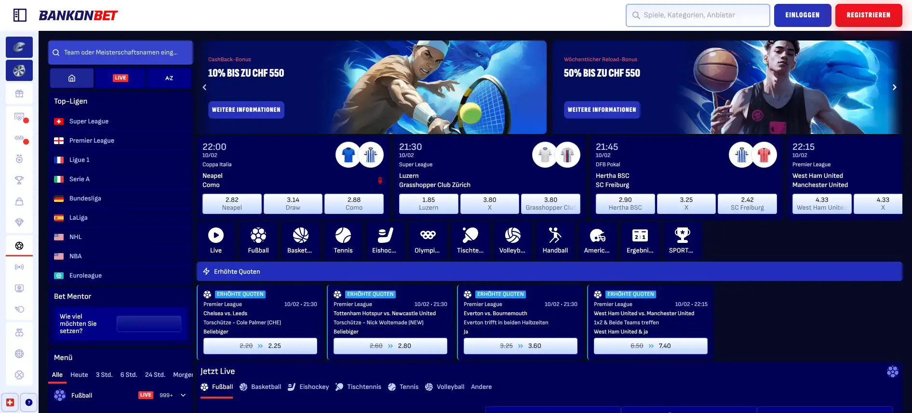Focus the Team oder Meisterschaftsnamen search field
The height and width of the screenshot is (413, 912).
(121, 53)
